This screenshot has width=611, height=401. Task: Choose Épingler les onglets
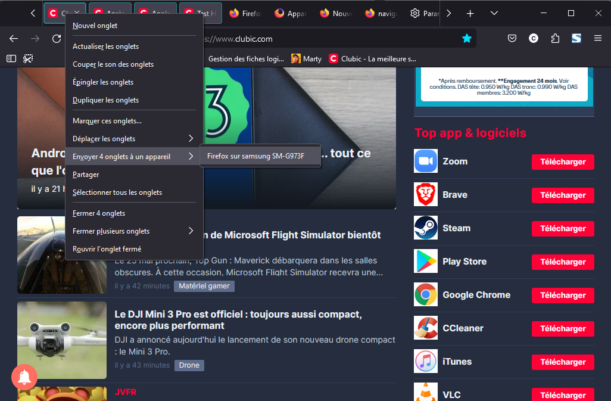pos(135,82)
